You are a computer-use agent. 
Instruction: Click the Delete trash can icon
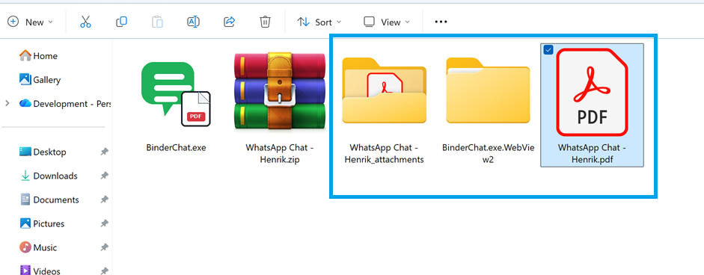tap(265, 22)
